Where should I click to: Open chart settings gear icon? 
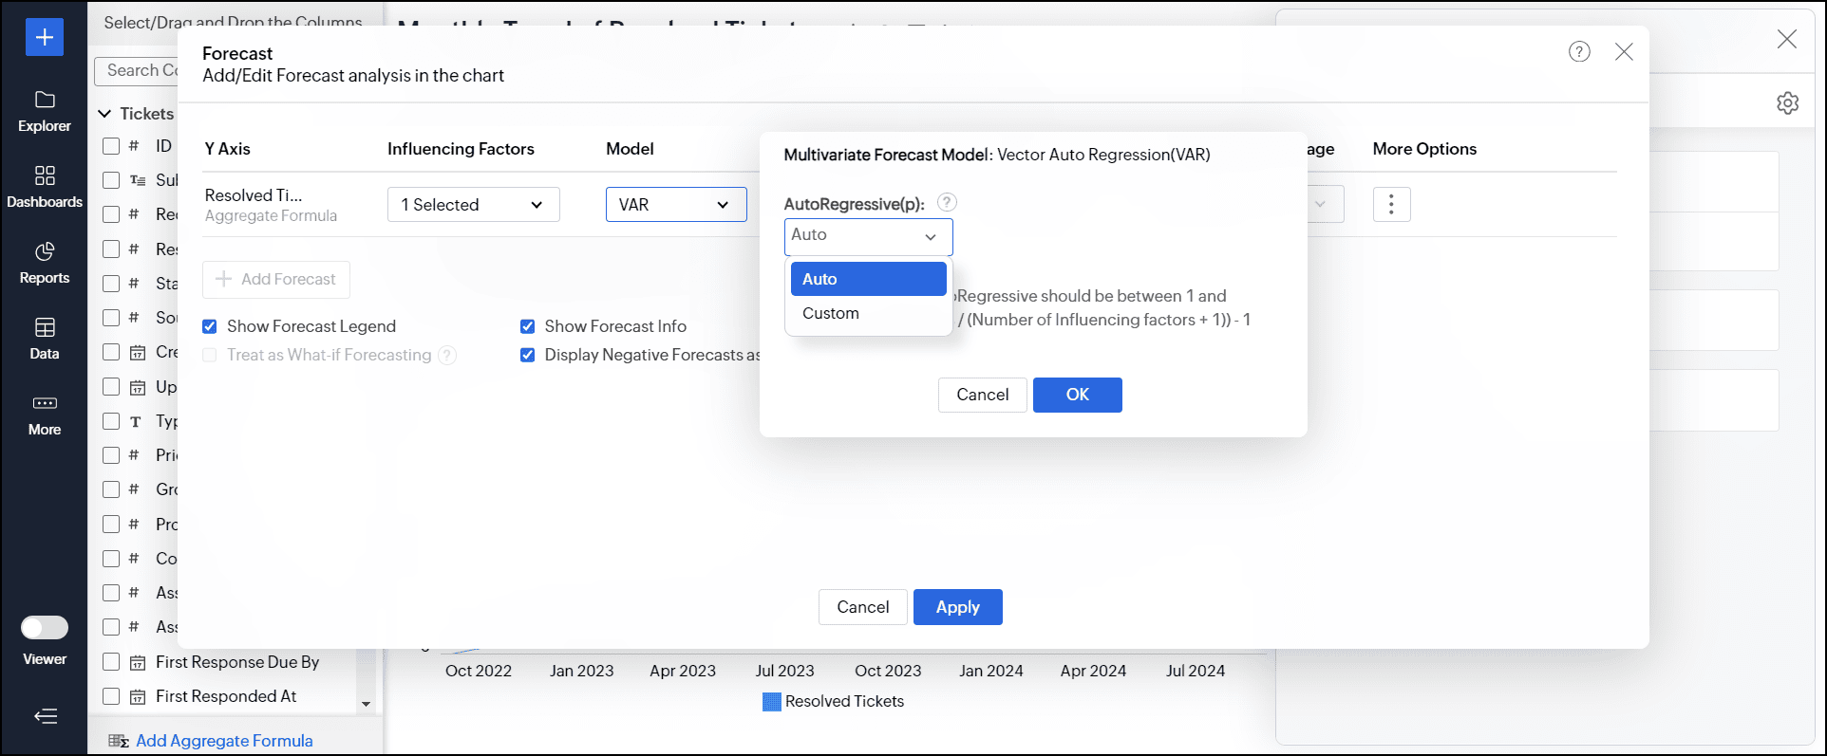click(1787, 103)
